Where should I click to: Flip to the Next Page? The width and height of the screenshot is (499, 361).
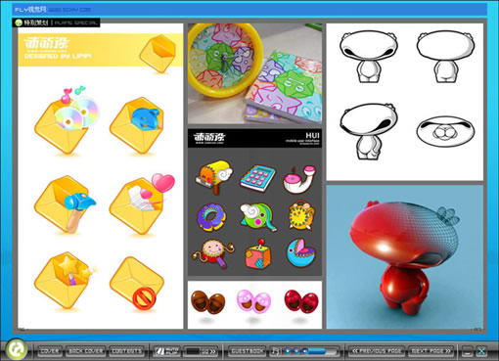431,351
